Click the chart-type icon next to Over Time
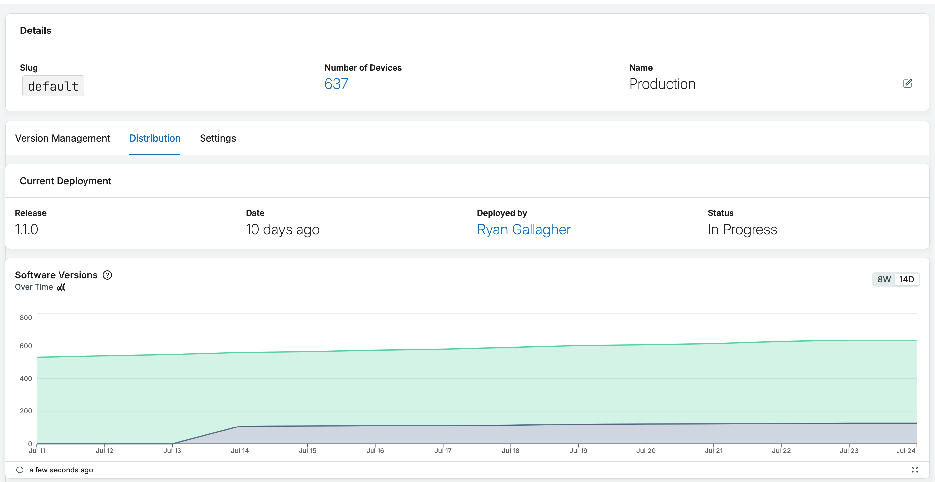 (x=61, y=287)
